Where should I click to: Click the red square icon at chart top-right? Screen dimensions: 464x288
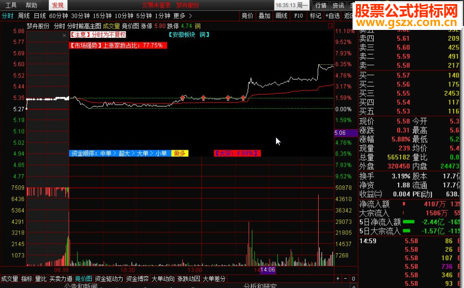click(330, 26)
